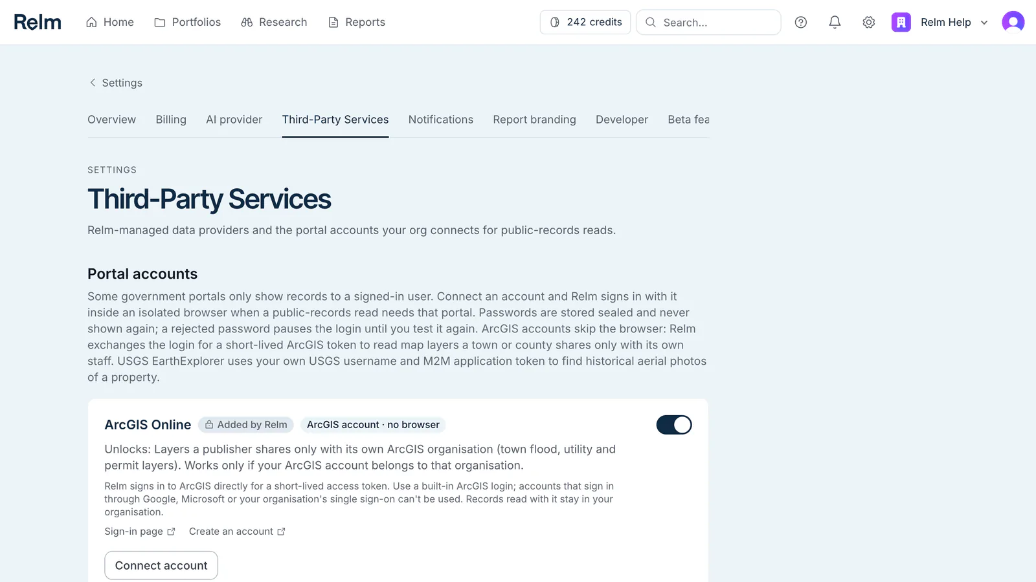This screenshot has height=582, width=1036.
Task: Open Portfolios in top navigation
Action: [x=188, y=22]
